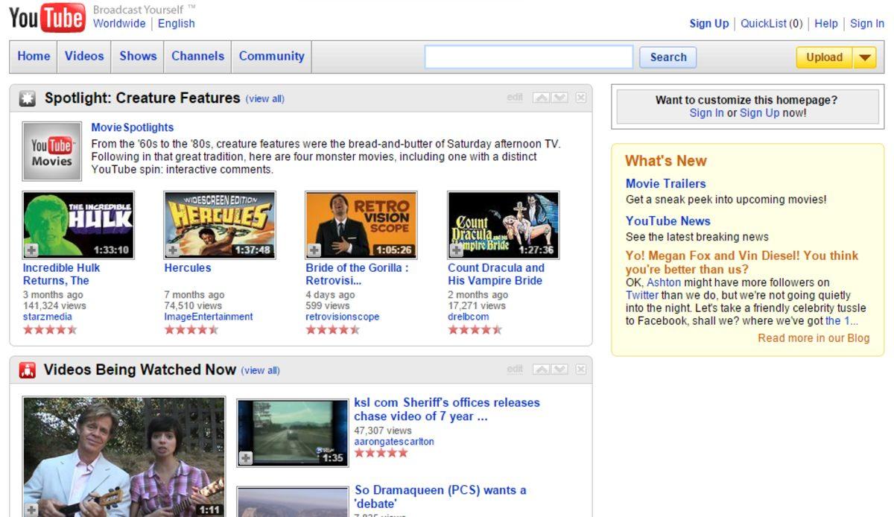Move Spotlight module up
Screen dimensions: 894x517
point(542,98)
